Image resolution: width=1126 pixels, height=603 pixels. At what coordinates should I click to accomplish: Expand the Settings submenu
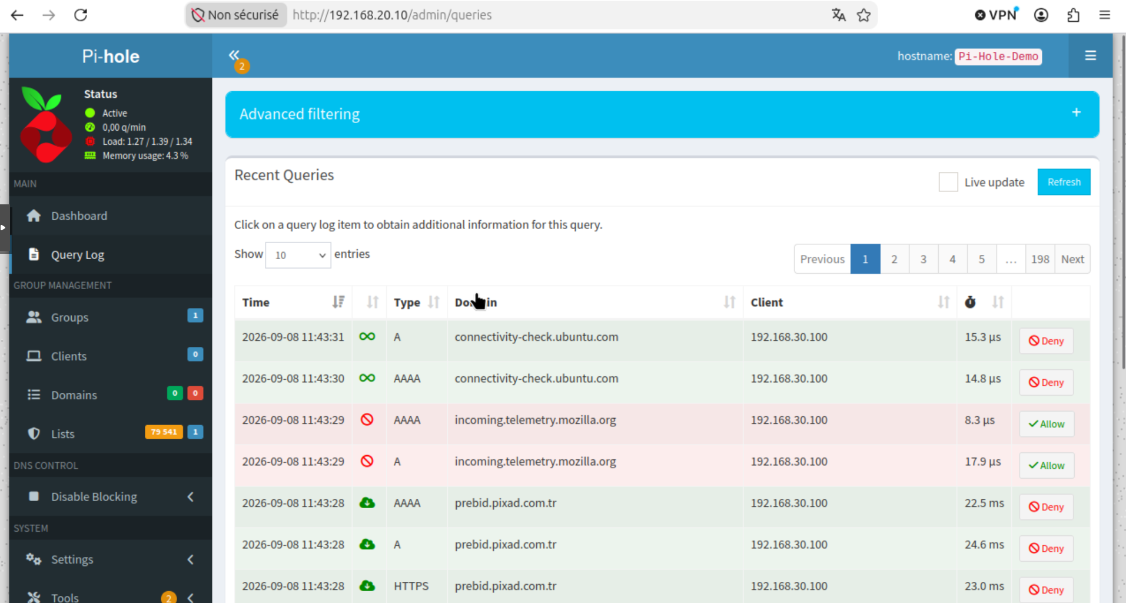(x=111, y=559)
